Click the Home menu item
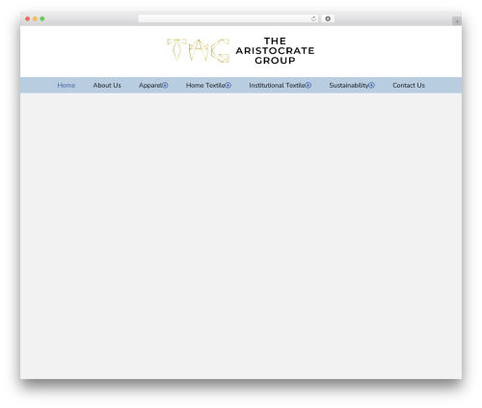Image resolution: width=482 pixels, height=408 pixels. click(x=67, y=85)
